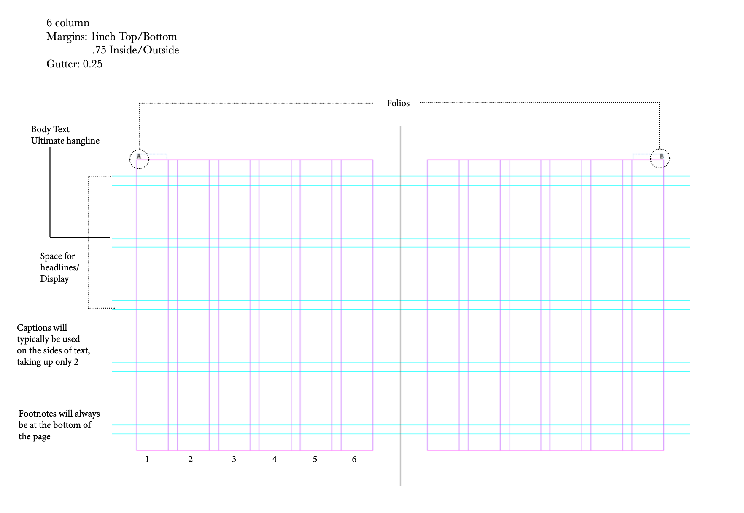
Task: Click column number 1 label
Action: point(147,460)
